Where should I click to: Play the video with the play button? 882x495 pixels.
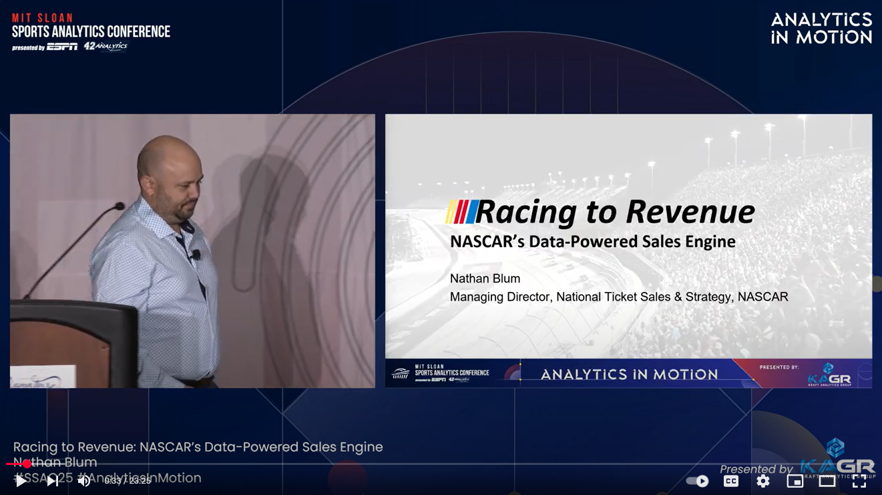pos(21,480)
